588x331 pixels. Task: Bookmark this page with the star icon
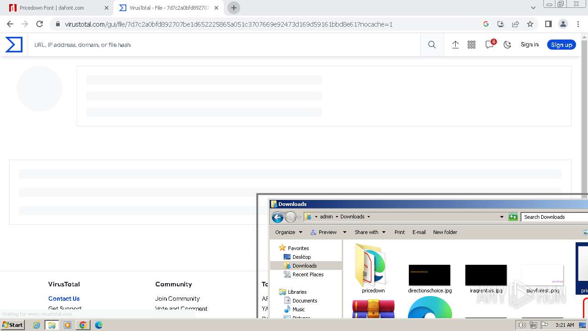(530, 24)
